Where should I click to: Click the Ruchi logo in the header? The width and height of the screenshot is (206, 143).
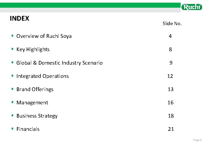[x=192, y=7]
